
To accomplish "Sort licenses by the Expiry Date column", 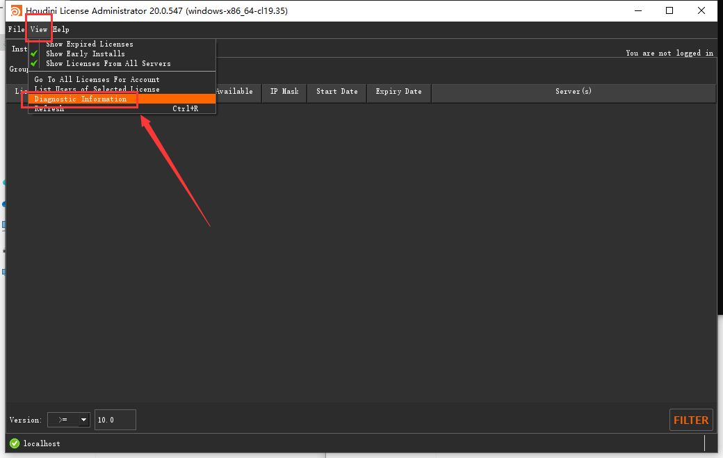I will click(398, 92).
